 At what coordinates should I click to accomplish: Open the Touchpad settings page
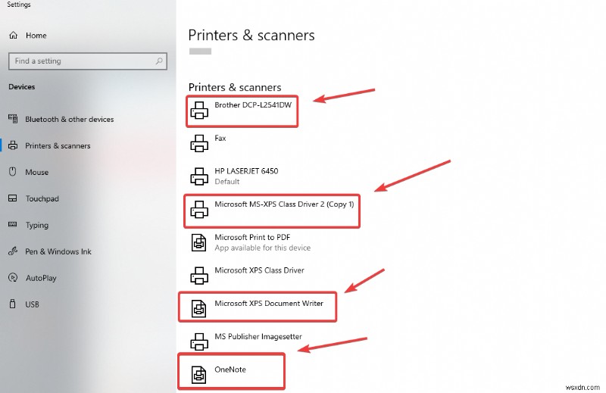point(42,198)
